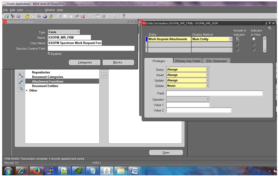Image resolution: width=278 pixels, height=176 pixels.
Task: Click the New record toolbar icon
Action: tap(7, 16)
